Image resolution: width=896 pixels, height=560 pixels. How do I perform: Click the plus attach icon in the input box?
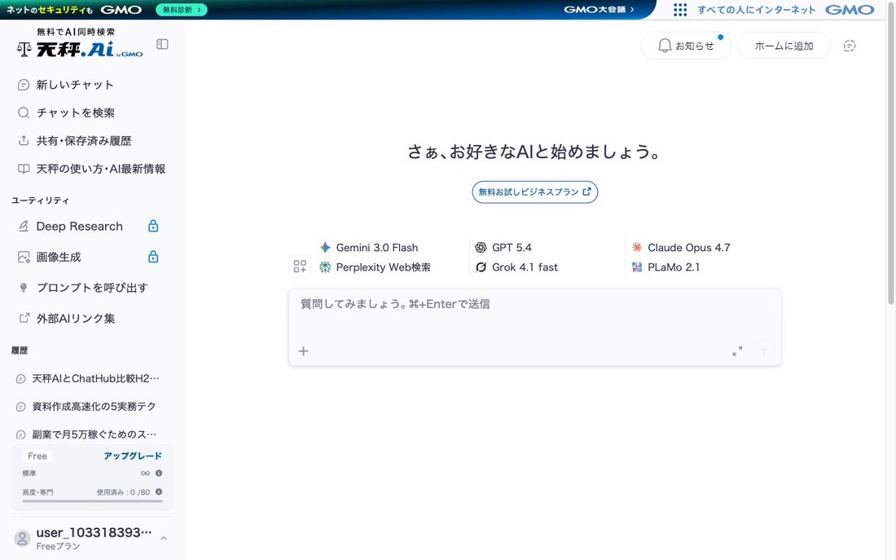pos(304,351)
